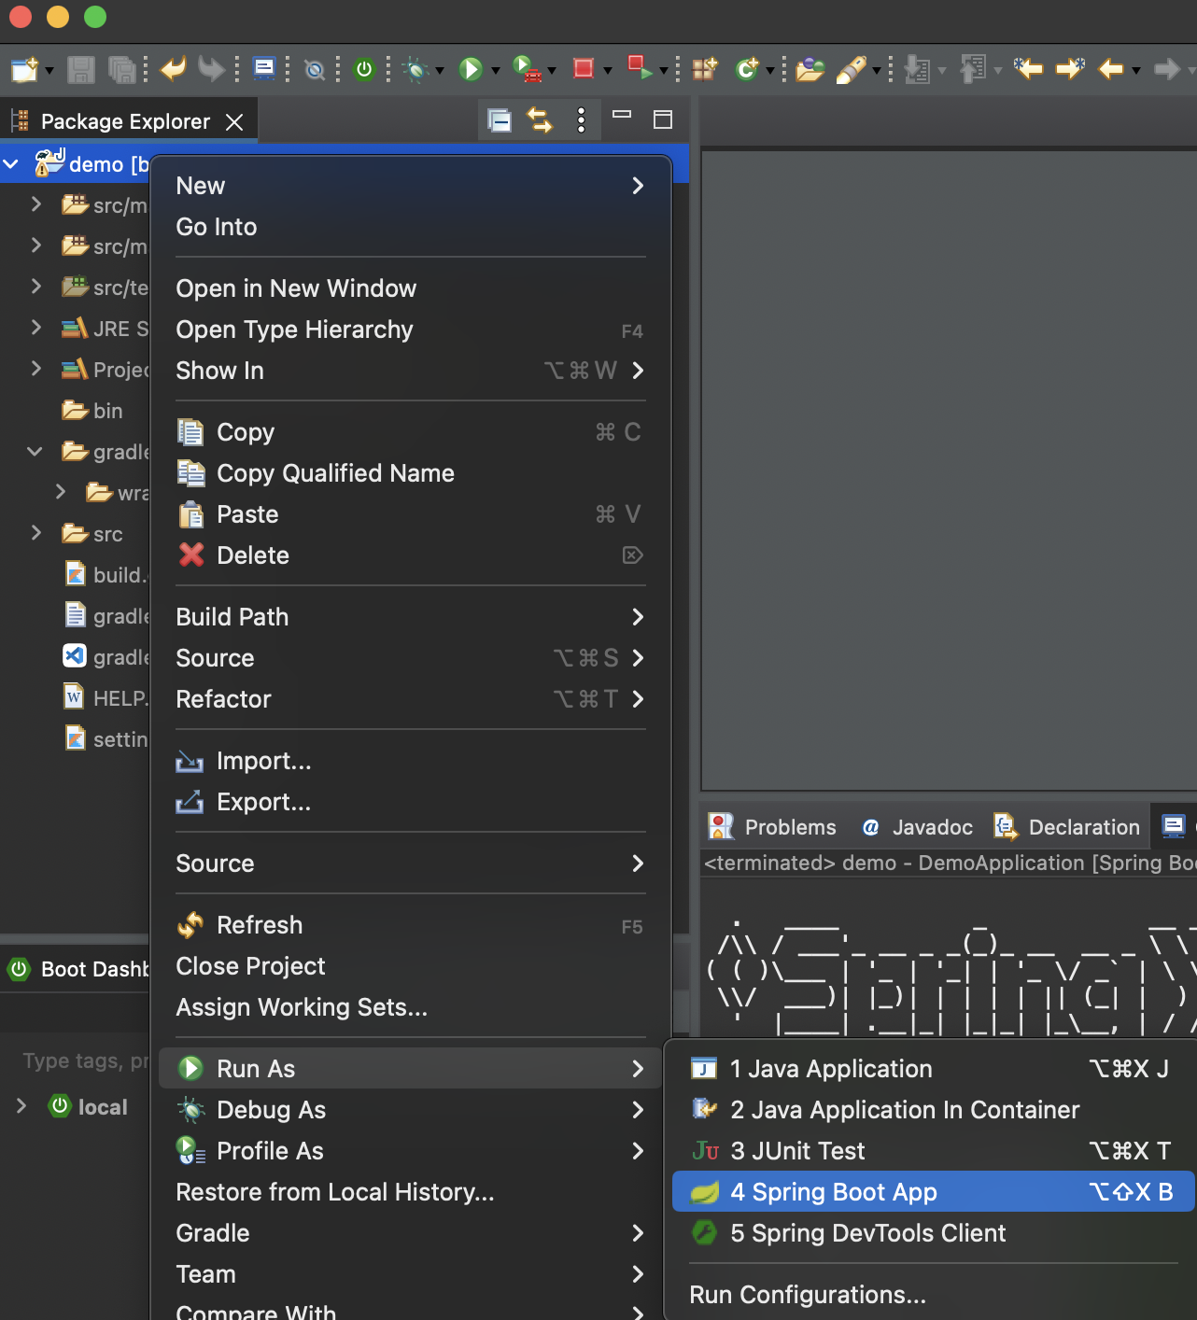Click the green Run play icon

pyautogui.click(x=471, y=69)
